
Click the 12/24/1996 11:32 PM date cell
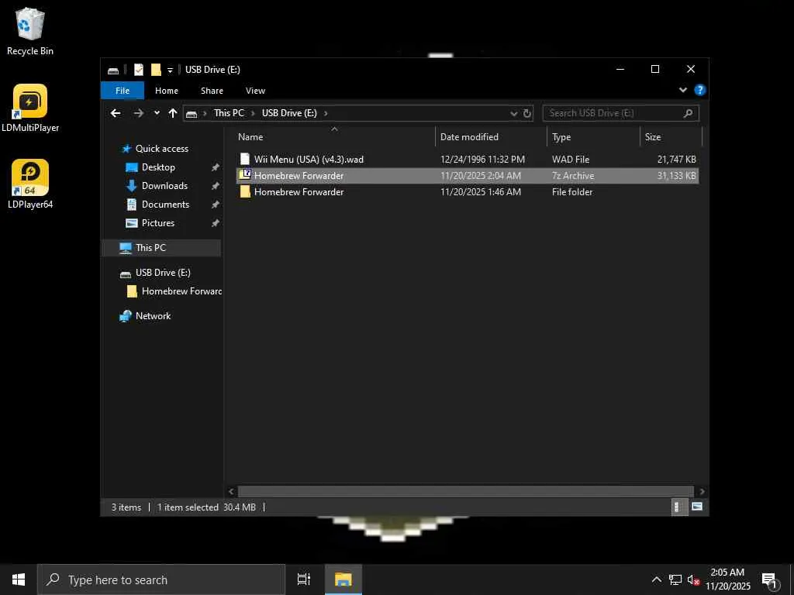482,160
